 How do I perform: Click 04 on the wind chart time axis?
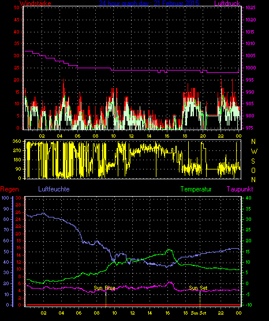tap(59, 136)
